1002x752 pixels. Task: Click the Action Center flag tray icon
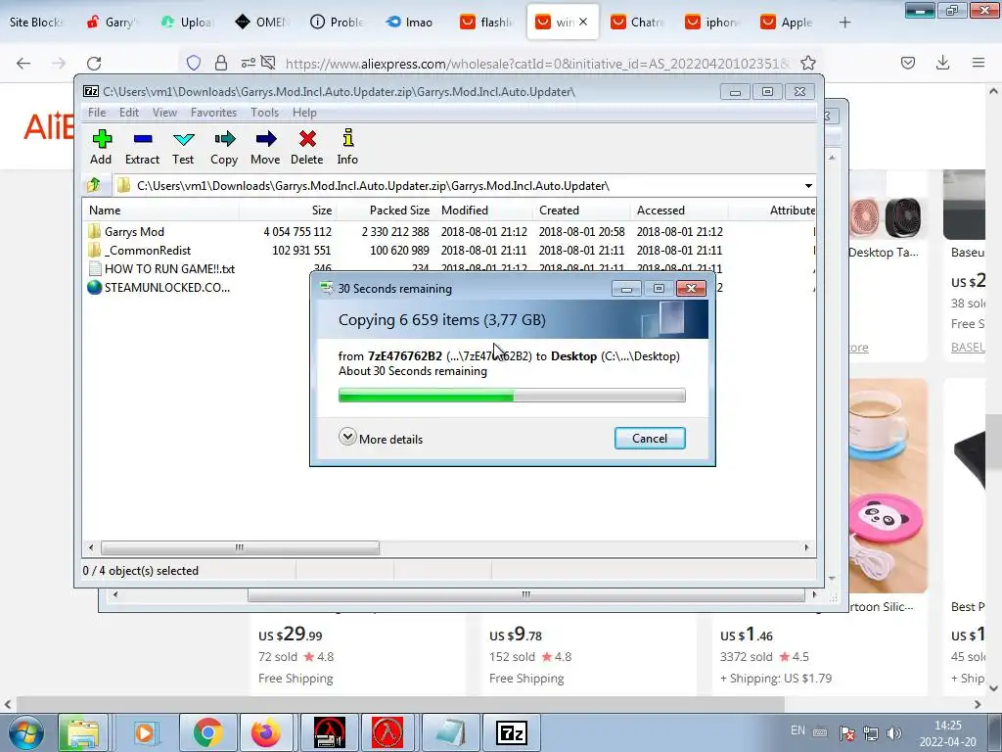coord(847,733)
